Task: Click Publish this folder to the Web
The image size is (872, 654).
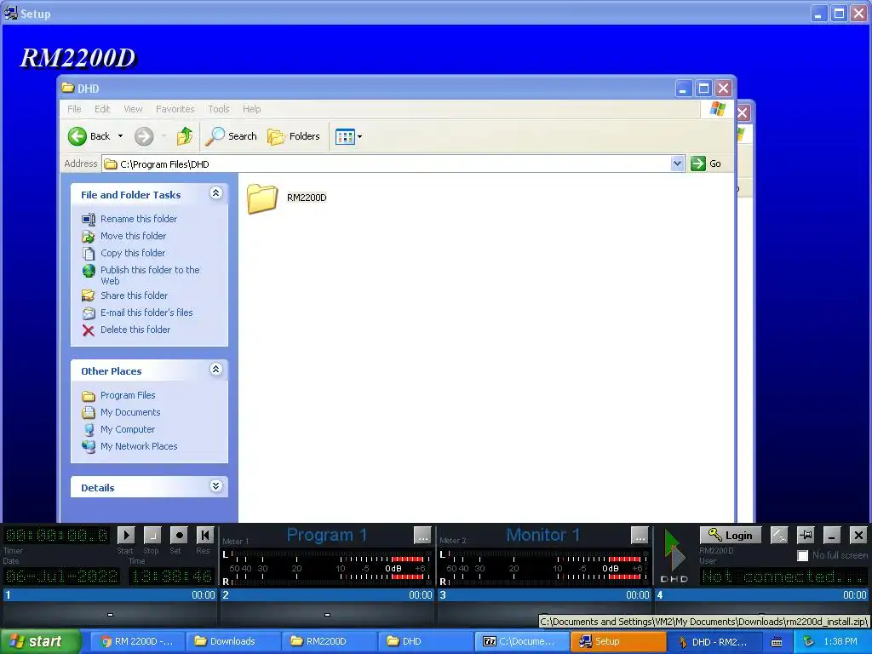Action: pyautogui.click(x=150, y=275)
